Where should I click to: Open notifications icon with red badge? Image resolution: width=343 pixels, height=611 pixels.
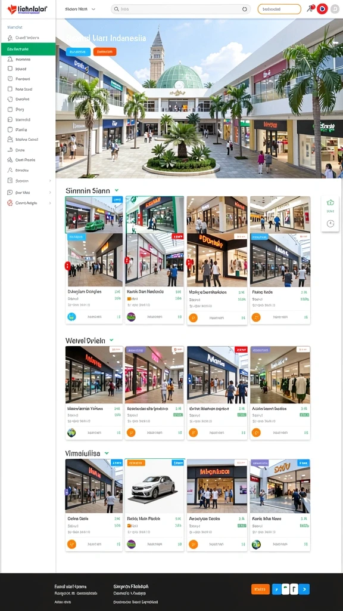click(310, 8)
